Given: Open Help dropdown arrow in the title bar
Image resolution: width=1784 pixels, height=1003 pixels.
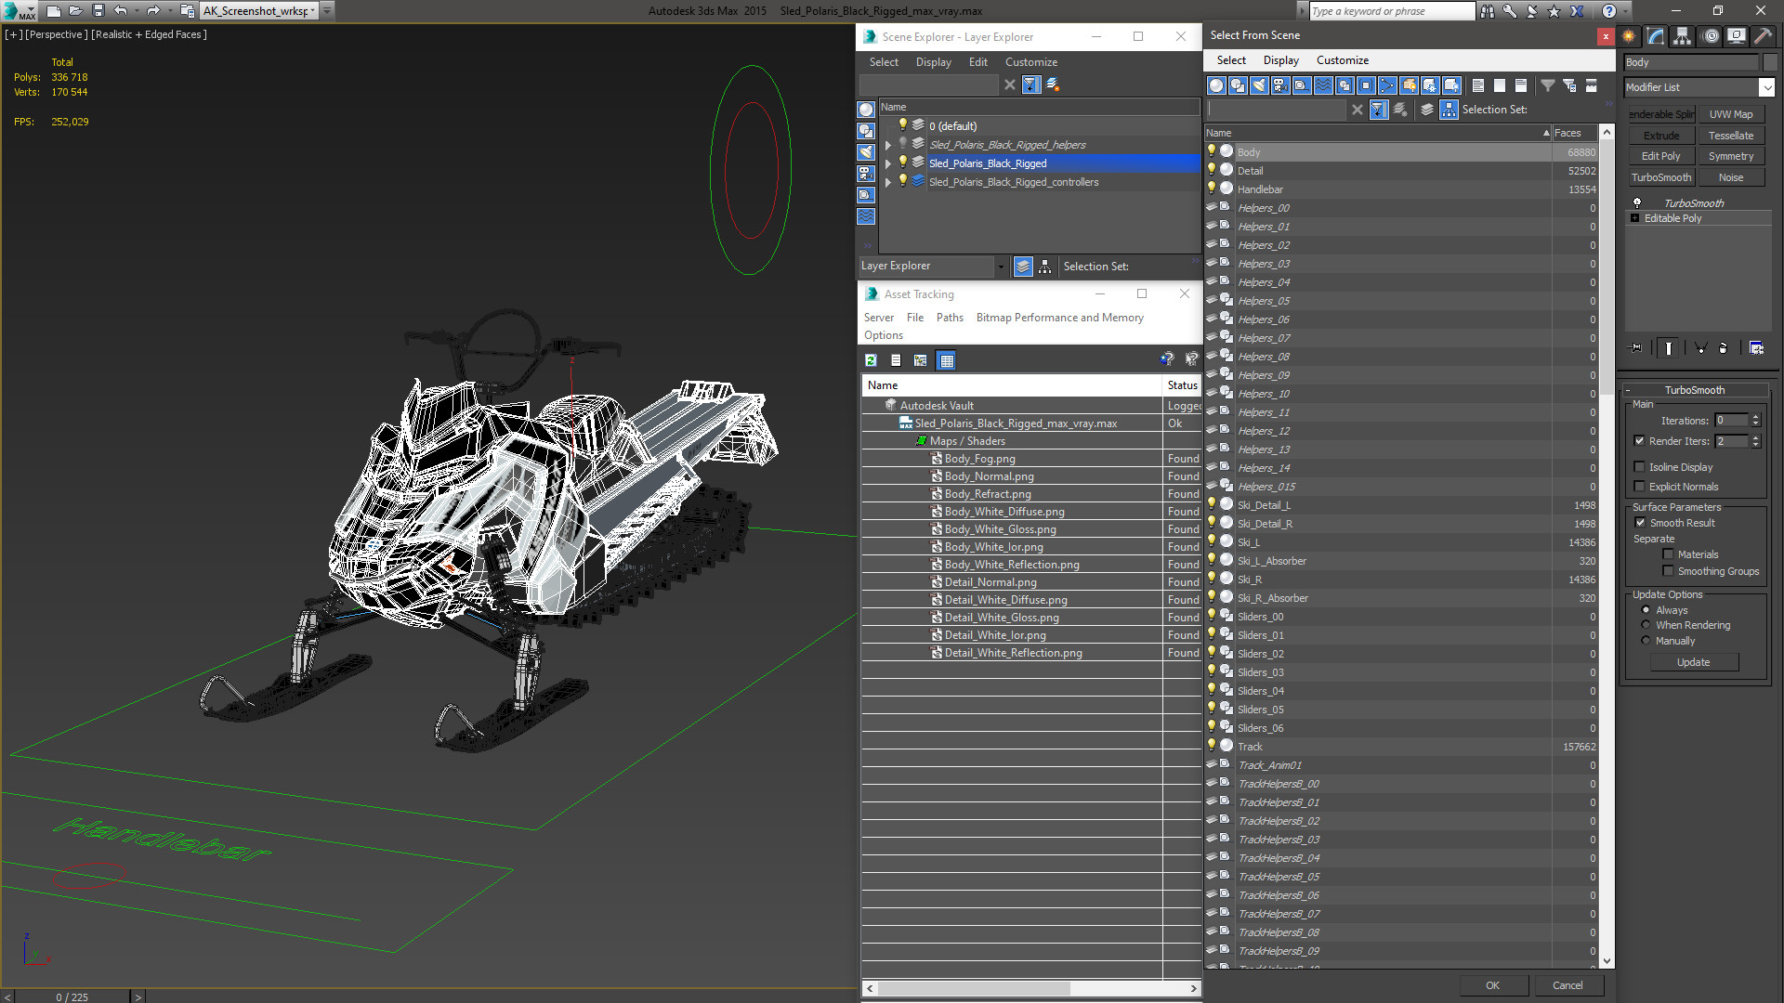Looking at the screenshot, I should click(x=1624, y=11).
